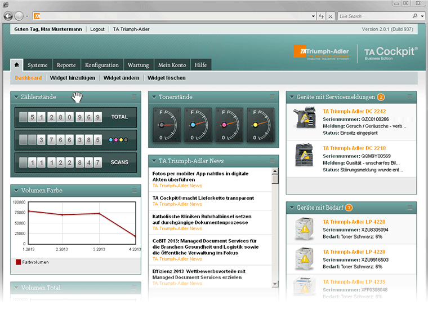Screen dimensions: 428x313
Task: Click the Live Search input field
Action: coord(374,16)
